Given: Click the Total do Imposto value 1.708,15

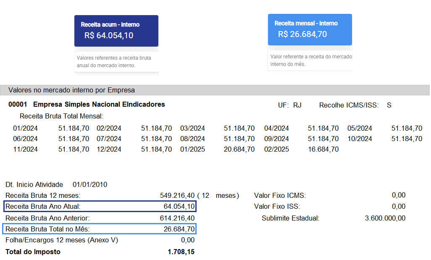Looking at the screenshot, I should (x=181, y=252).
